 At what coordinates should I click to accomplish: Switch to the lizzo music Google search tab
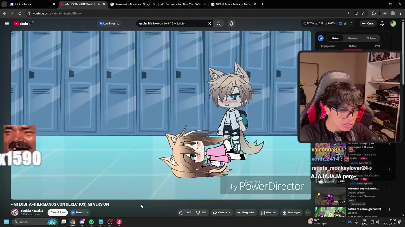point(133,4)
